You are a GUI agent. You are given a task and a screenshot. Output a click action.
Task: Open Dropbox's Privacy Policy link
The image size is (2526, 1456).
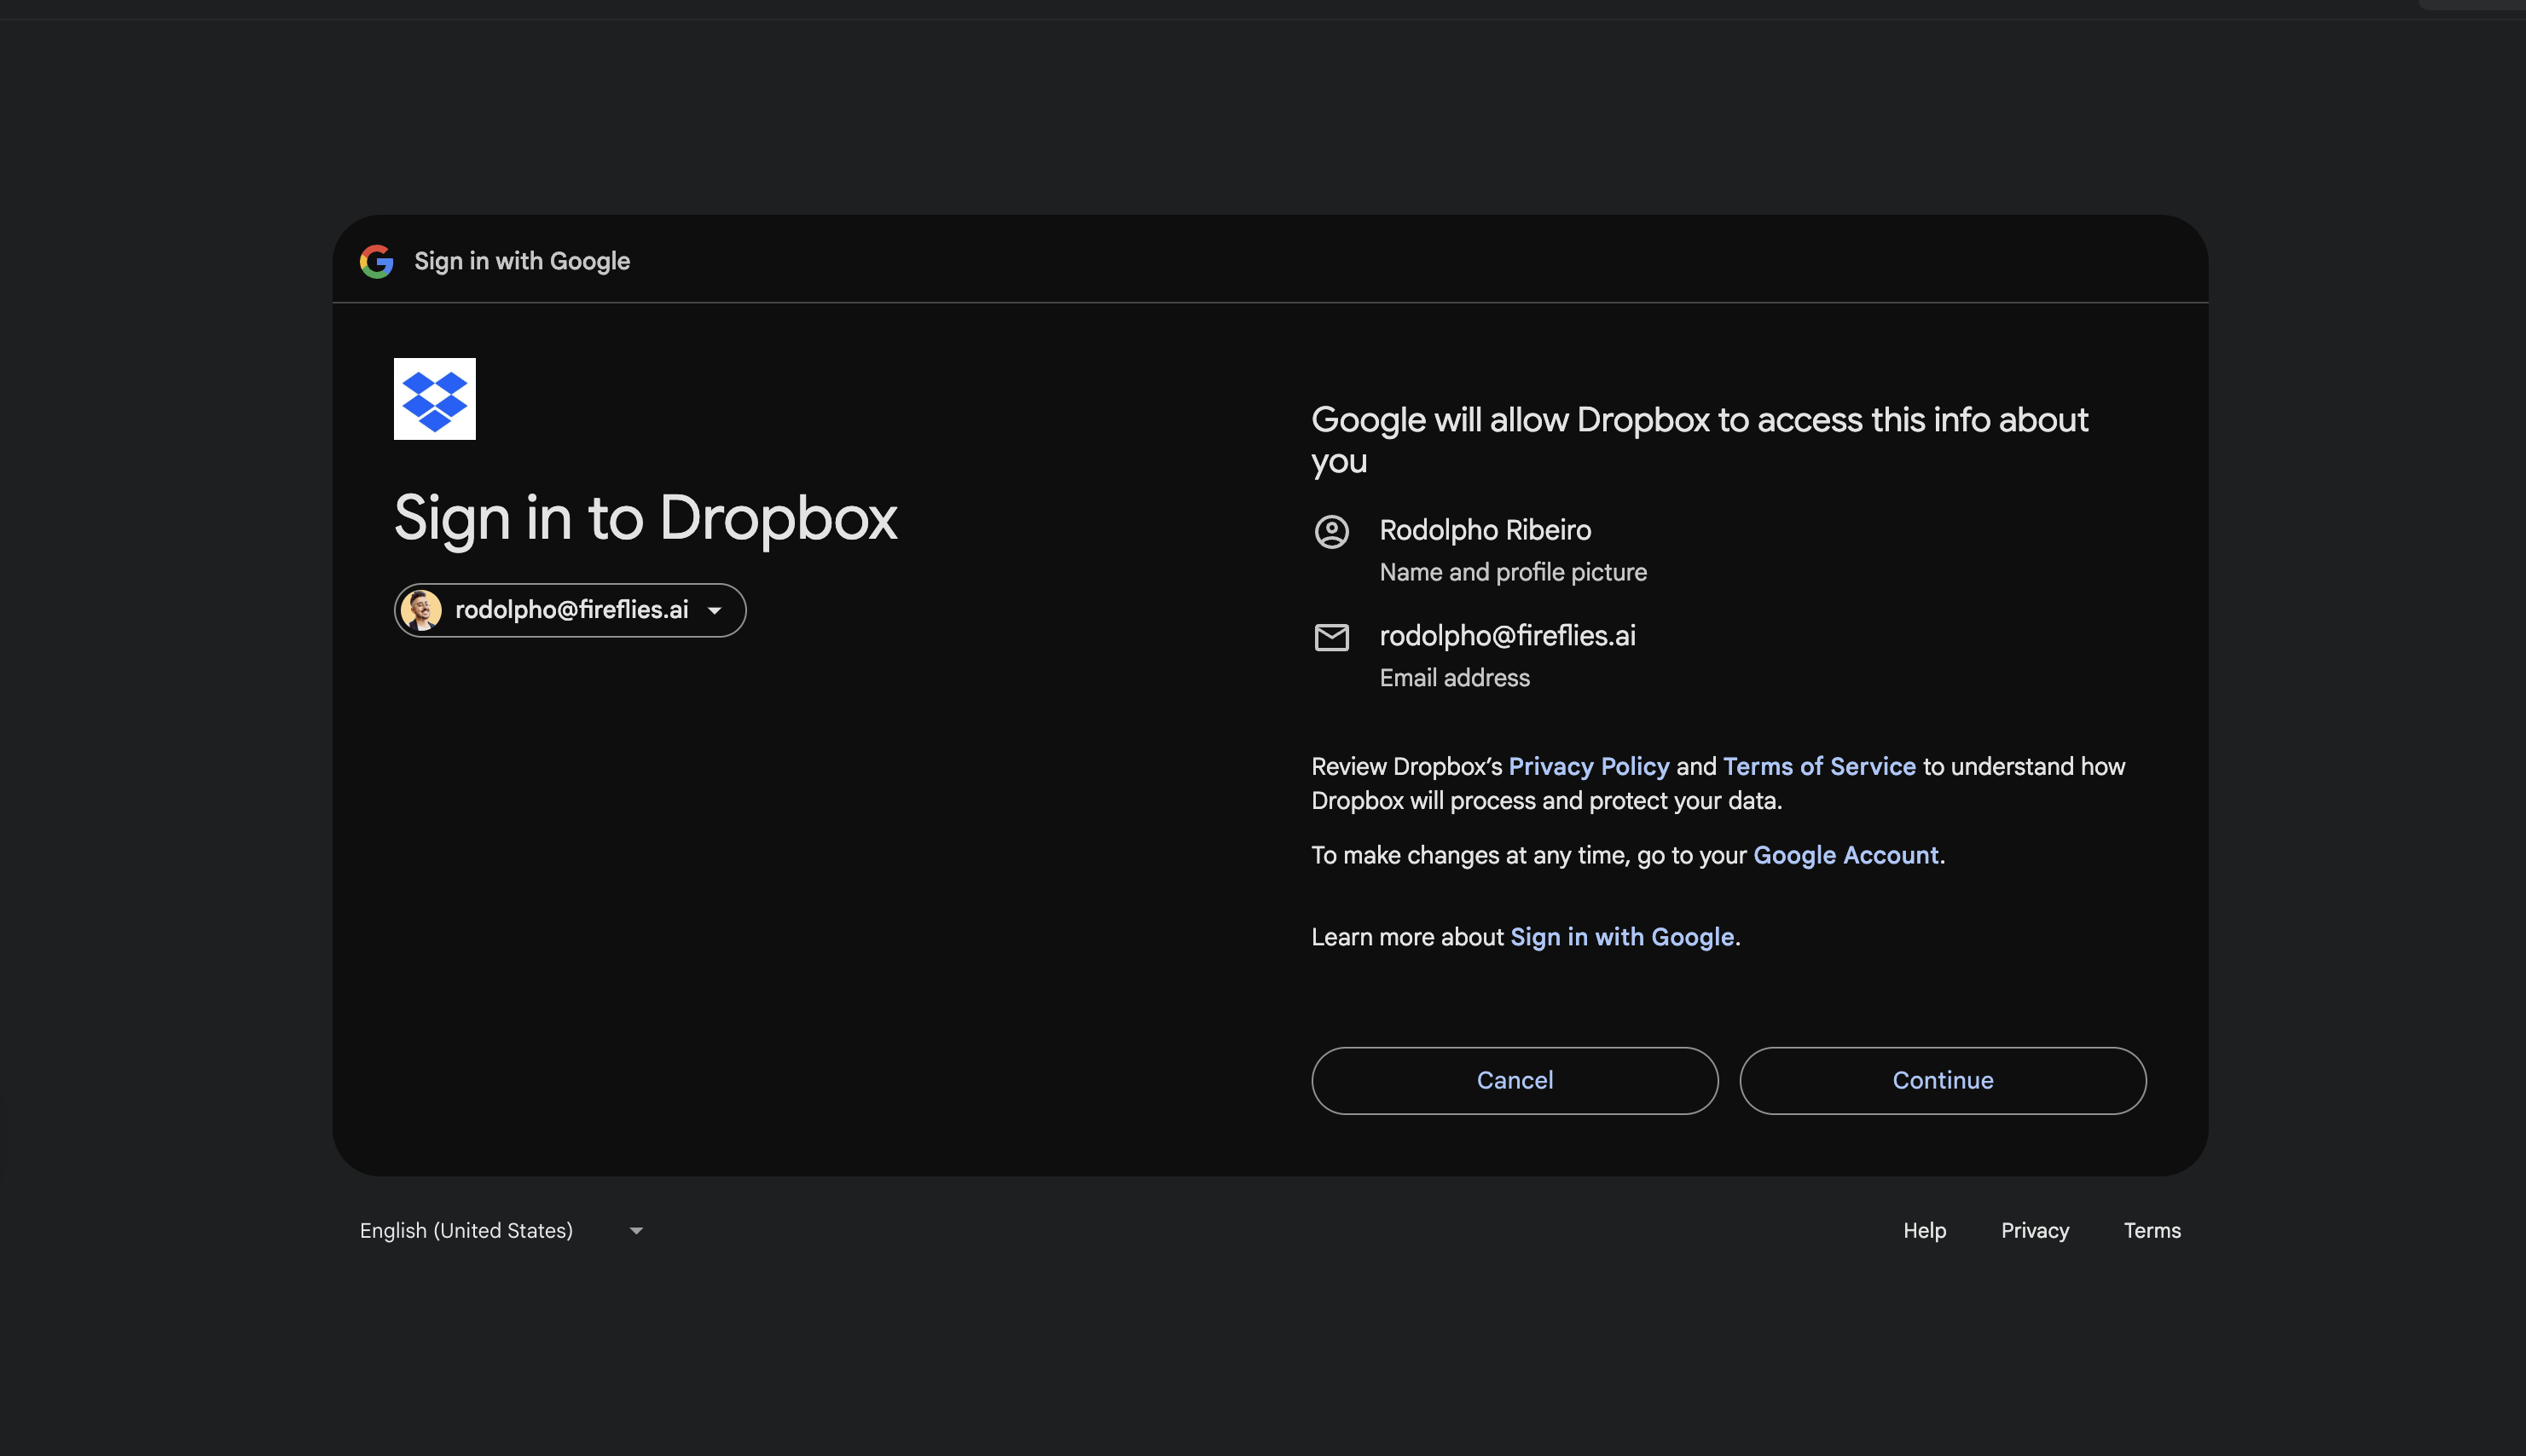tap(1588, 767)
